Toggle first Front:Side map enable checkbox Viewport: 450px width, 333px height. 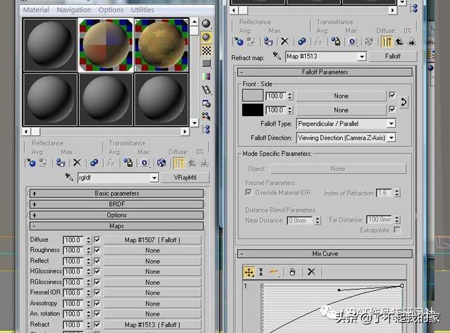tap(392, 95)
